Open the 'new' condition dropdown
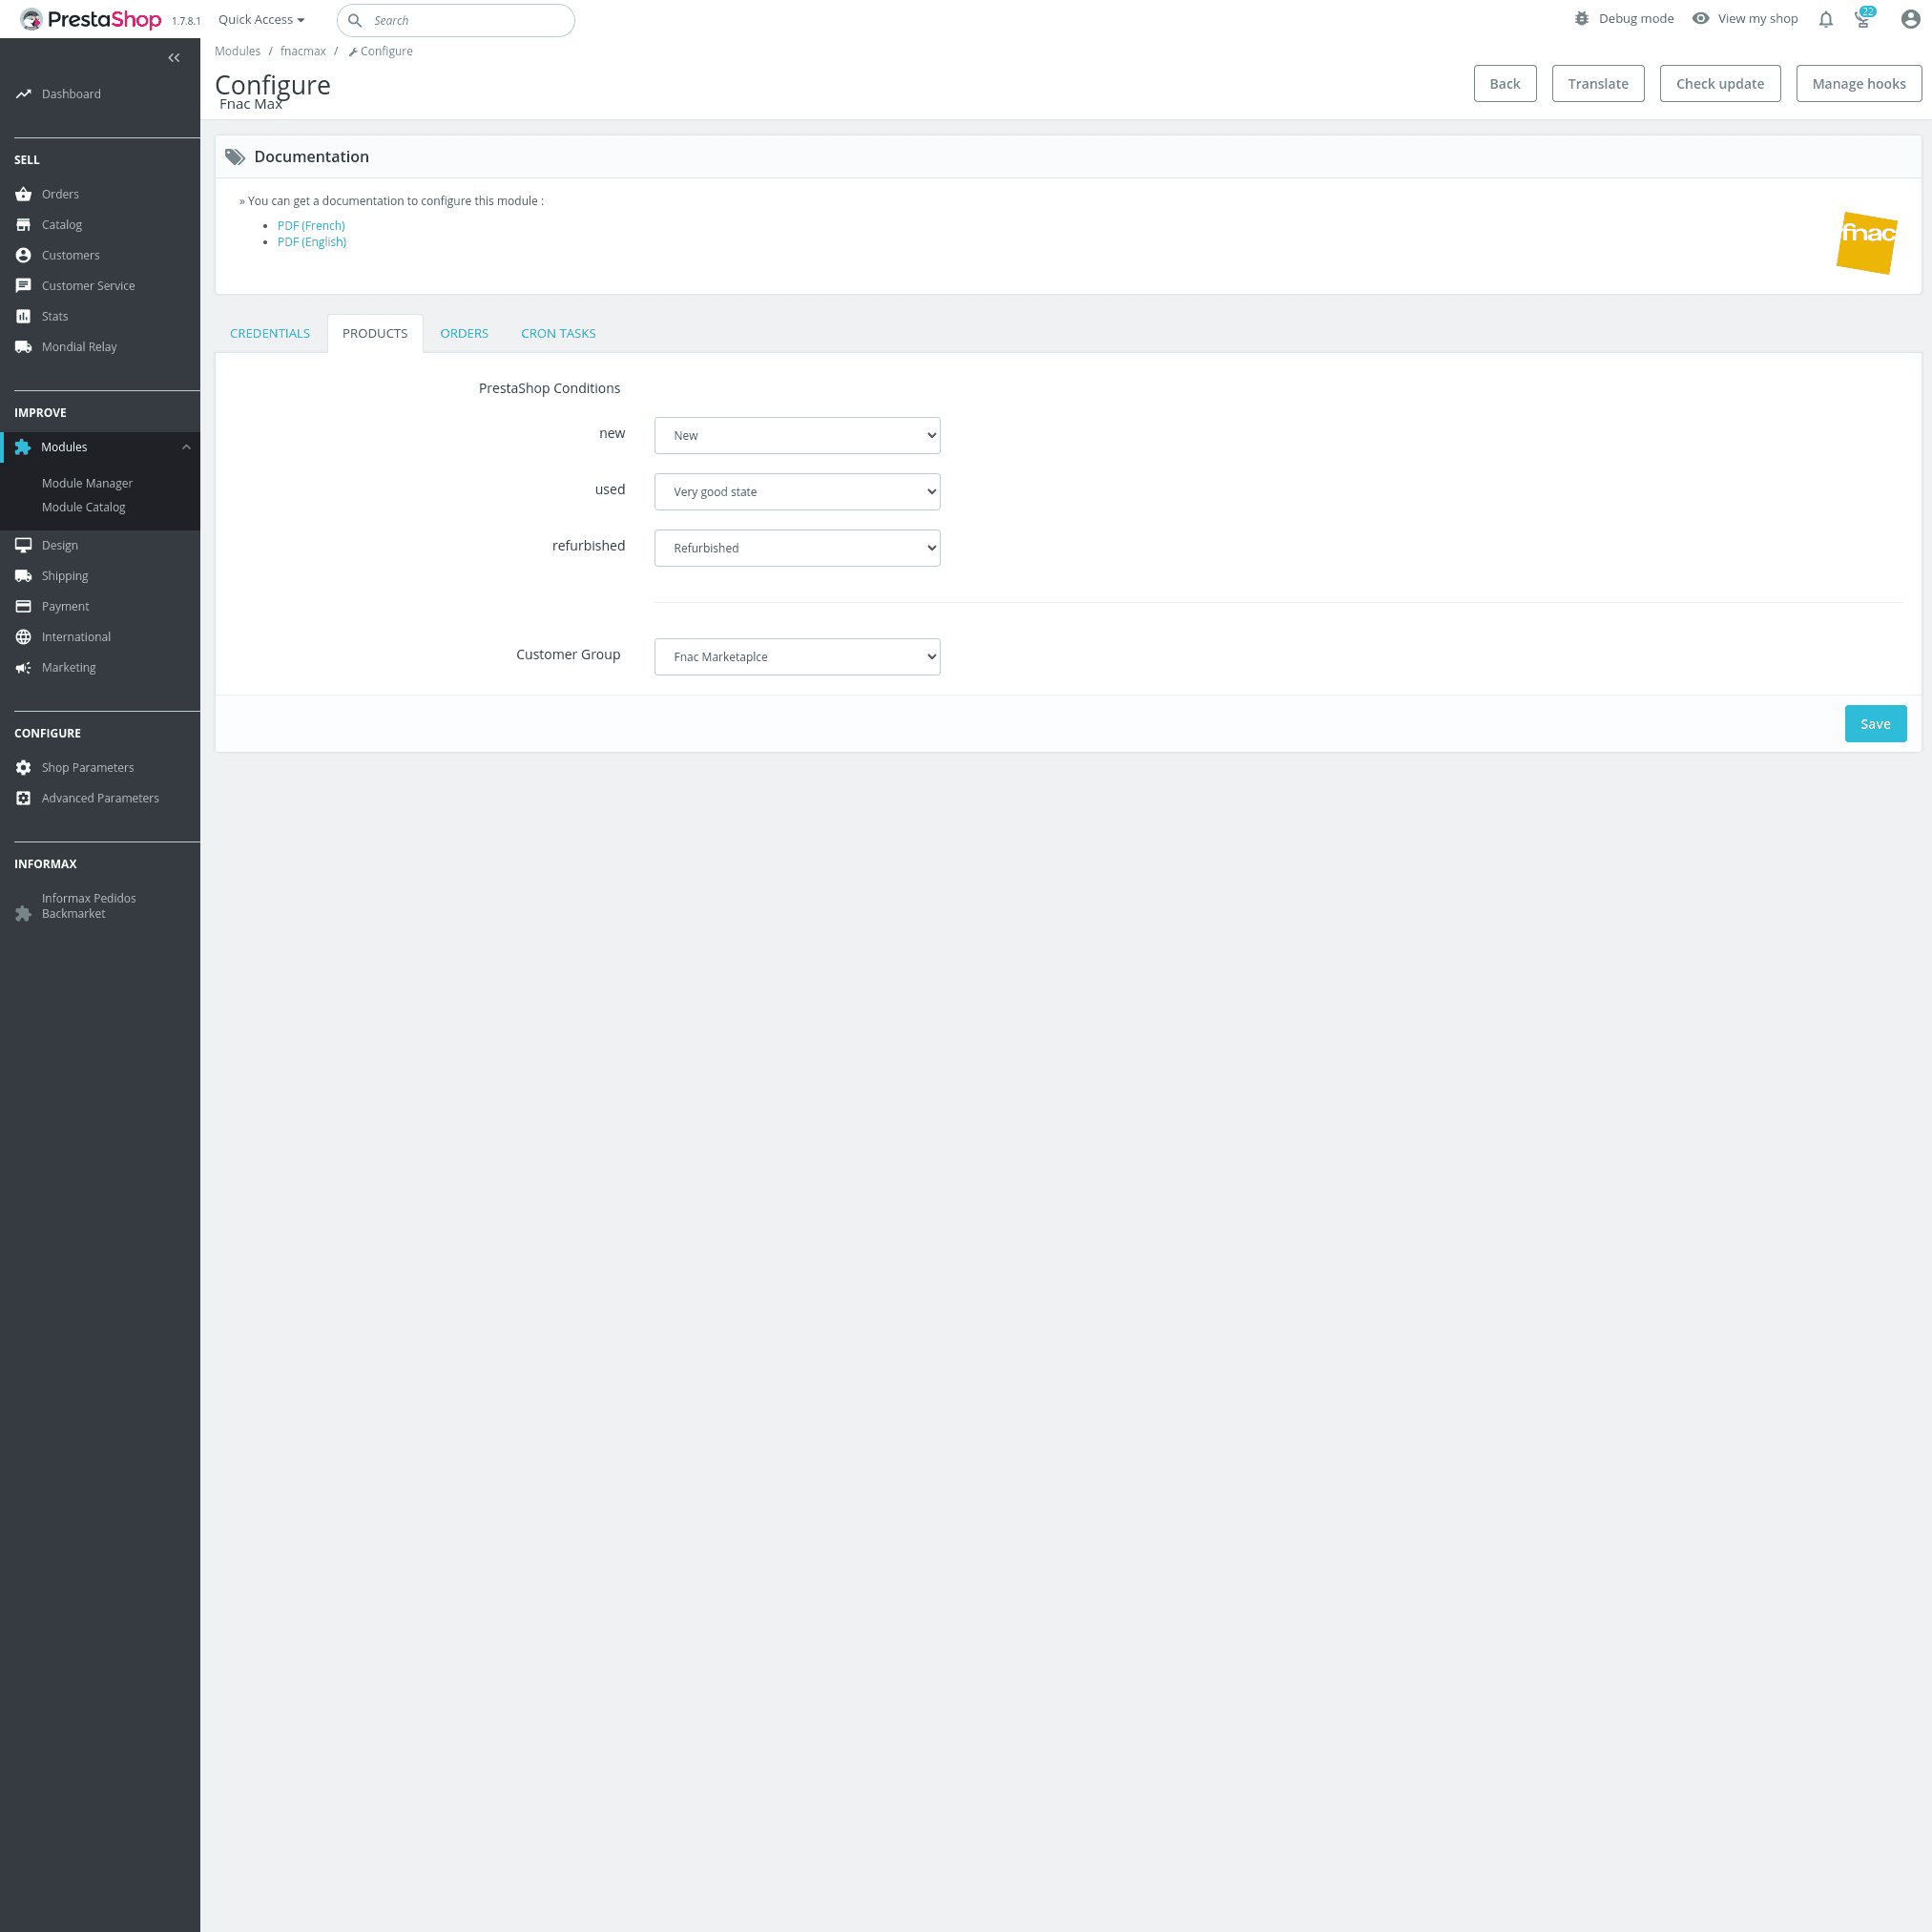 (797, 436)
